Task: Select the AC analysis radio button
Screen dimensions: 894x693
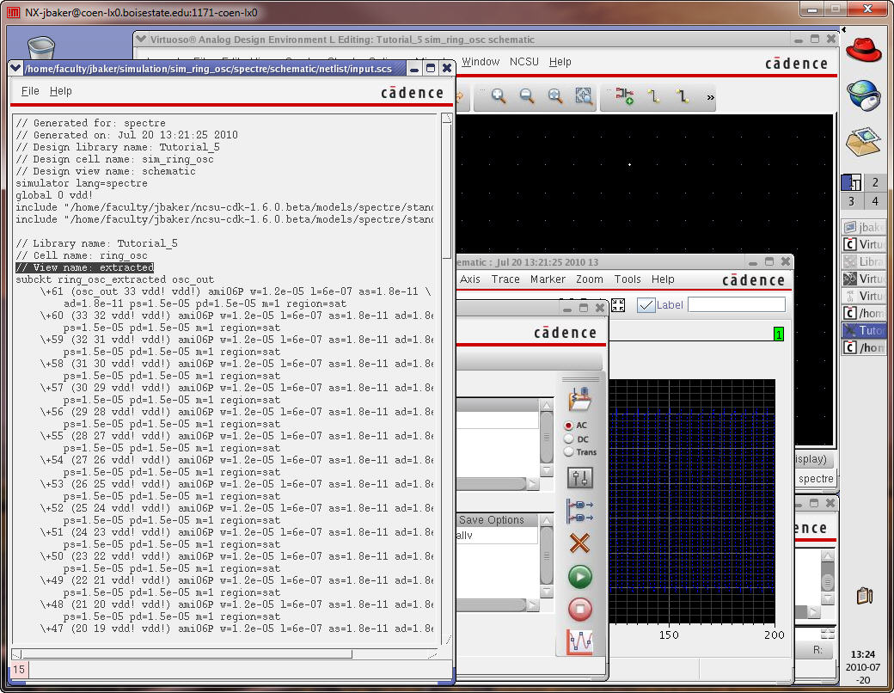Action: pos(568,426)
